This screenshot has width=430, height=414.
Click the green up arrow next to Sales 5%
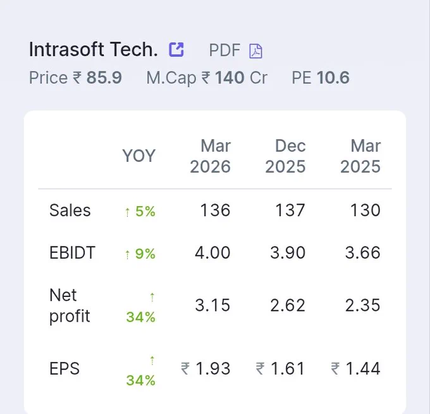(127, 212)
